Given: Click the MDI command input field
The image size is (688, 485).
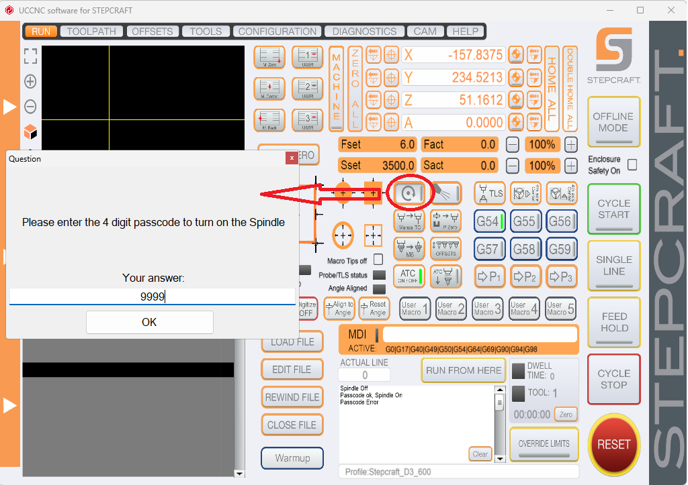Looking at the screenshot, I should (x=480, y=334).
